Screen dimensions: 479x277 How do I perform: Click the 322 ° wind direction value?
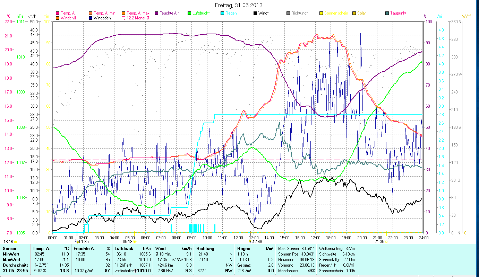[202, 270]
